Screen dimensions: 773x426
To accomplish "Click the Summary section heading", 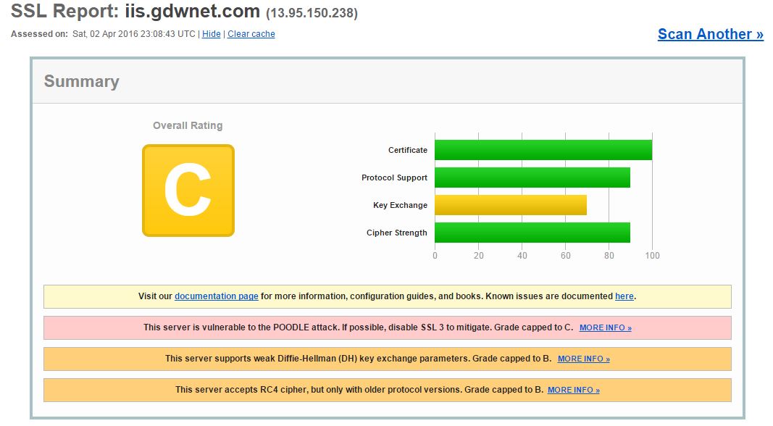I will 81,81.
